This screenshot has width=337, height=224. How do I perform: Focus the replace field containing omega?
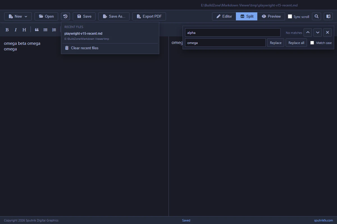tap(225, 43)
